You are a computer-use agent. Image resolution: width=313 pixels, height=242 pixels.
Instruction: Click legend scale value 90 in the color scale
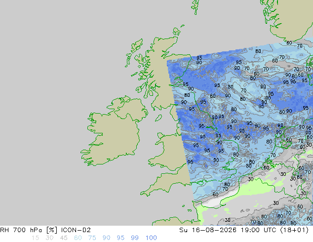pos(106,238)
